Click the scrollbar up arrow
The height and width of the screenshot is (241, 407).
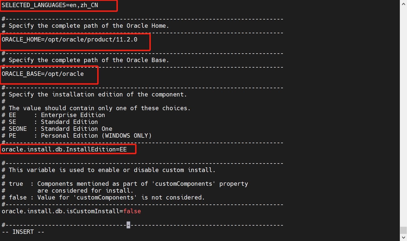(403, 4)
